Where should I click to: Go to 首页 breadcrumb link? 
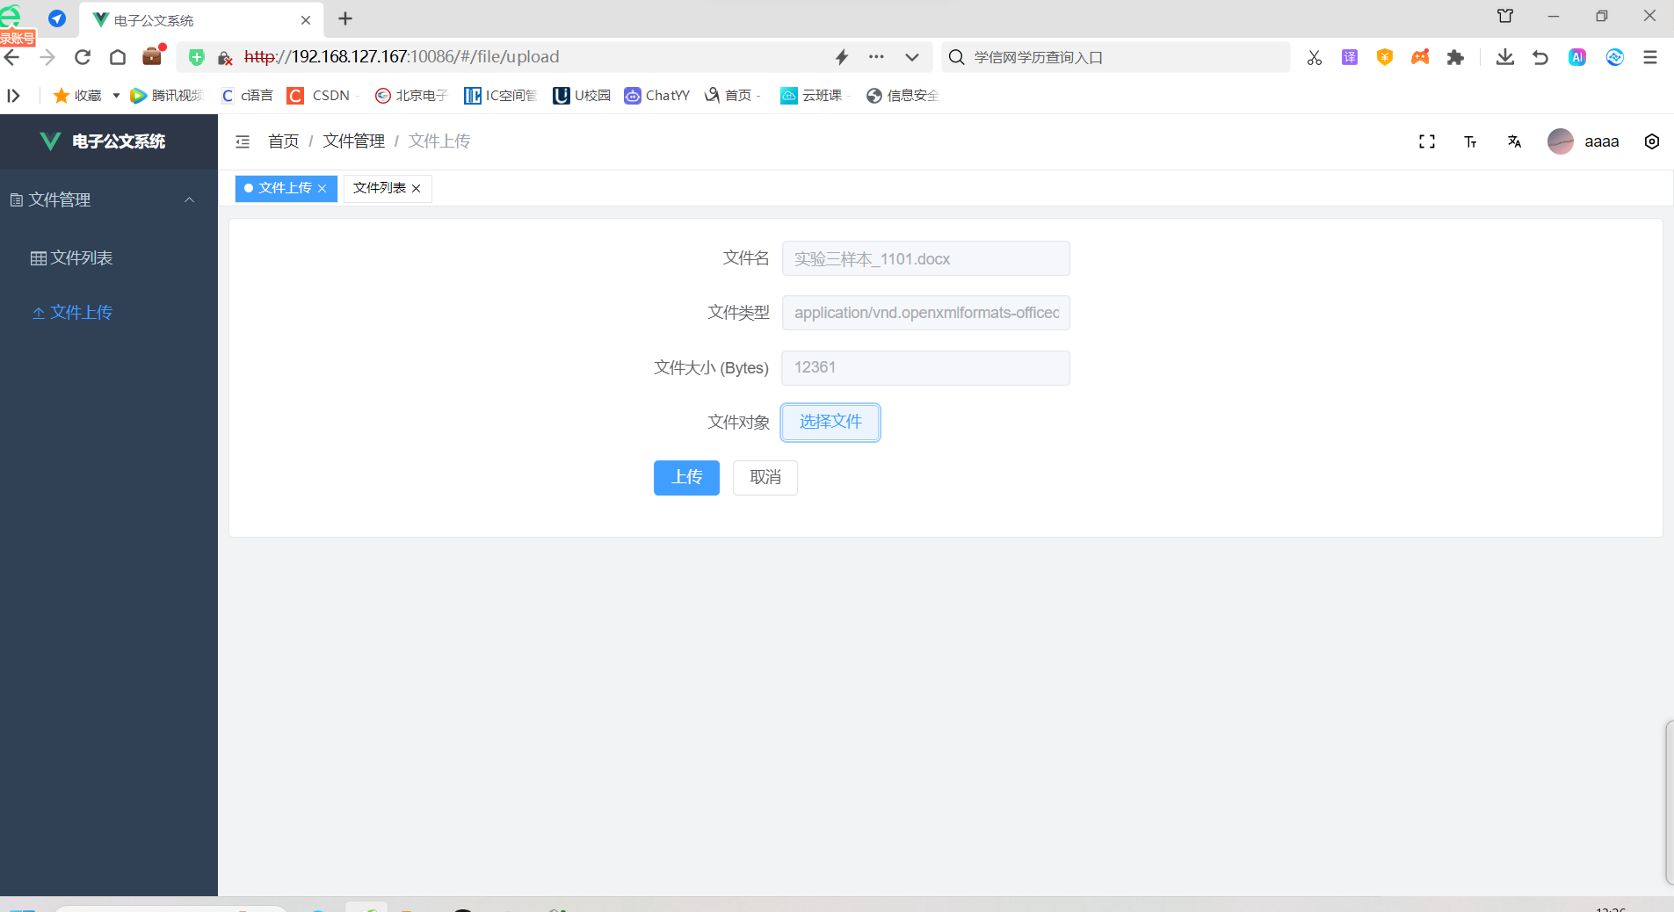click(x=283, y=141)
